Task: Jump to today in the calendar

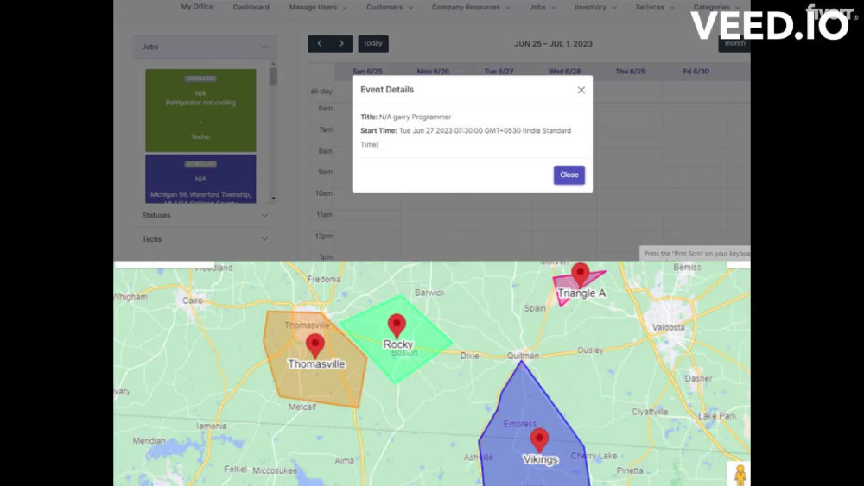Action: [373, 43]
